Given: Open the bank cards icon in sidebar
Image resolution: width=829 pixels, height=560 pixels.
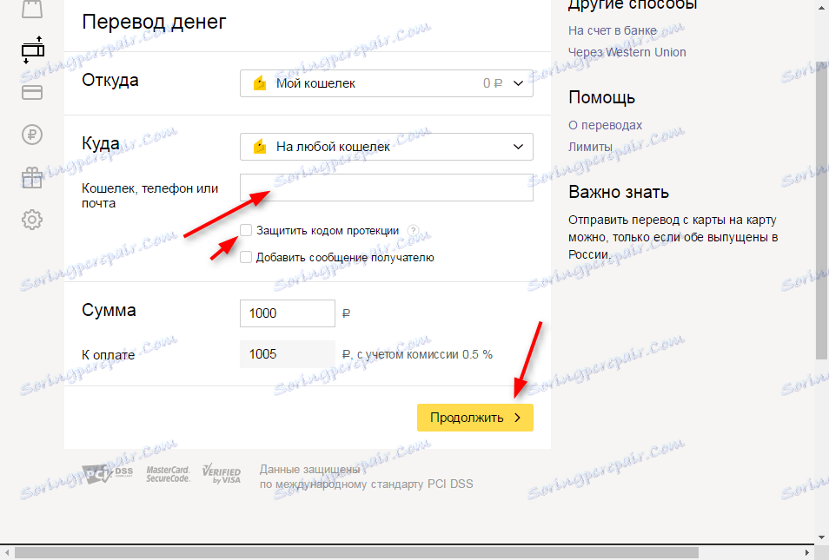Looking at the screenshot, I should point(32,92).
